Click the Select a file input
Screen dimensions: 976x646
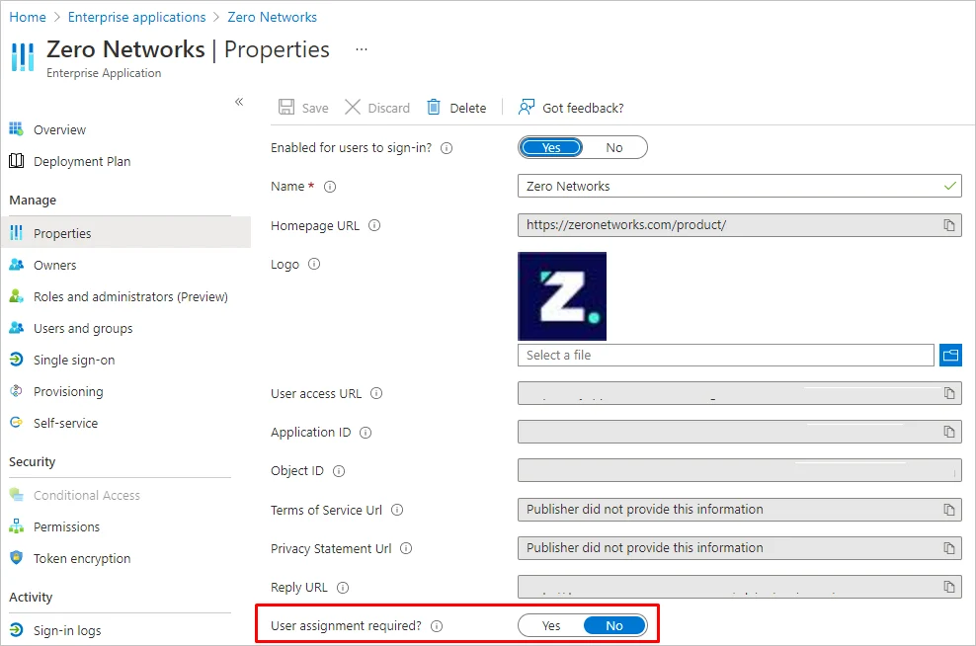(x=726, y=356)
